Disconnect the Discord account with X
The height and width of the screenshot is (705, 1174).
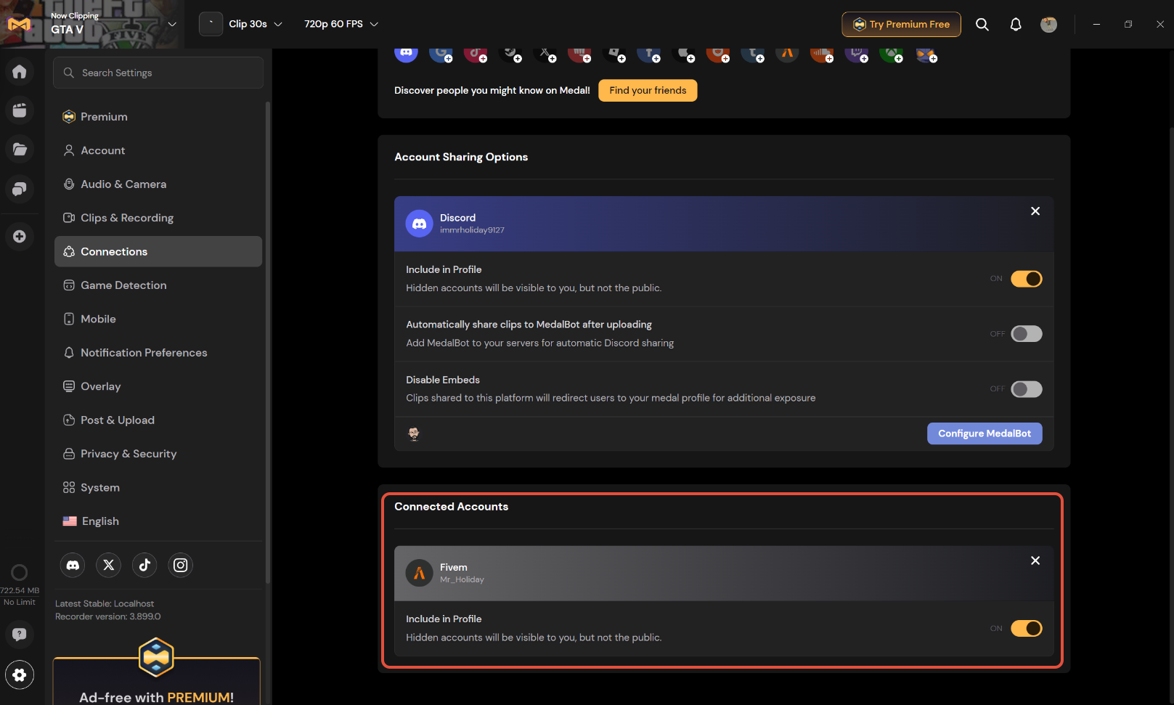1035,211
